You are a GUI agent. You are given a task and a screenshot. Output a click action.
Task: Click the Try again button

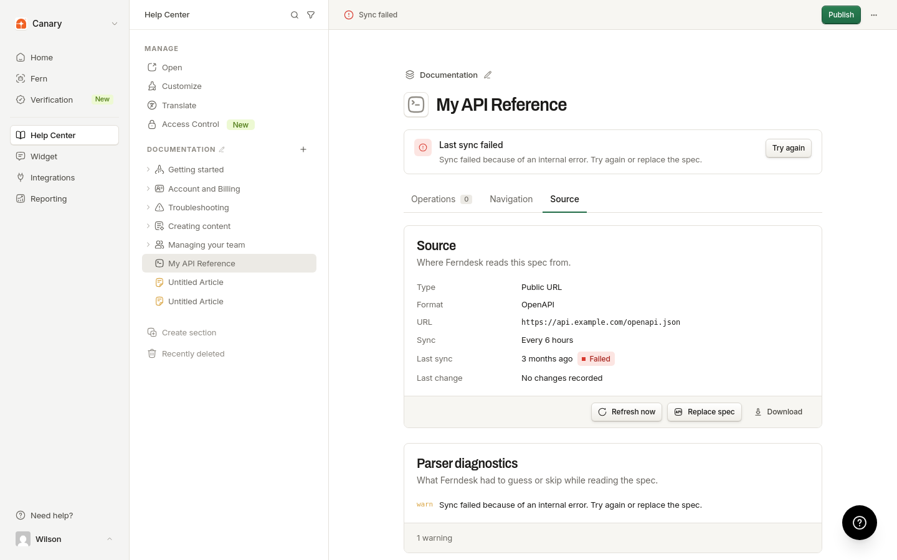point(789,148)
